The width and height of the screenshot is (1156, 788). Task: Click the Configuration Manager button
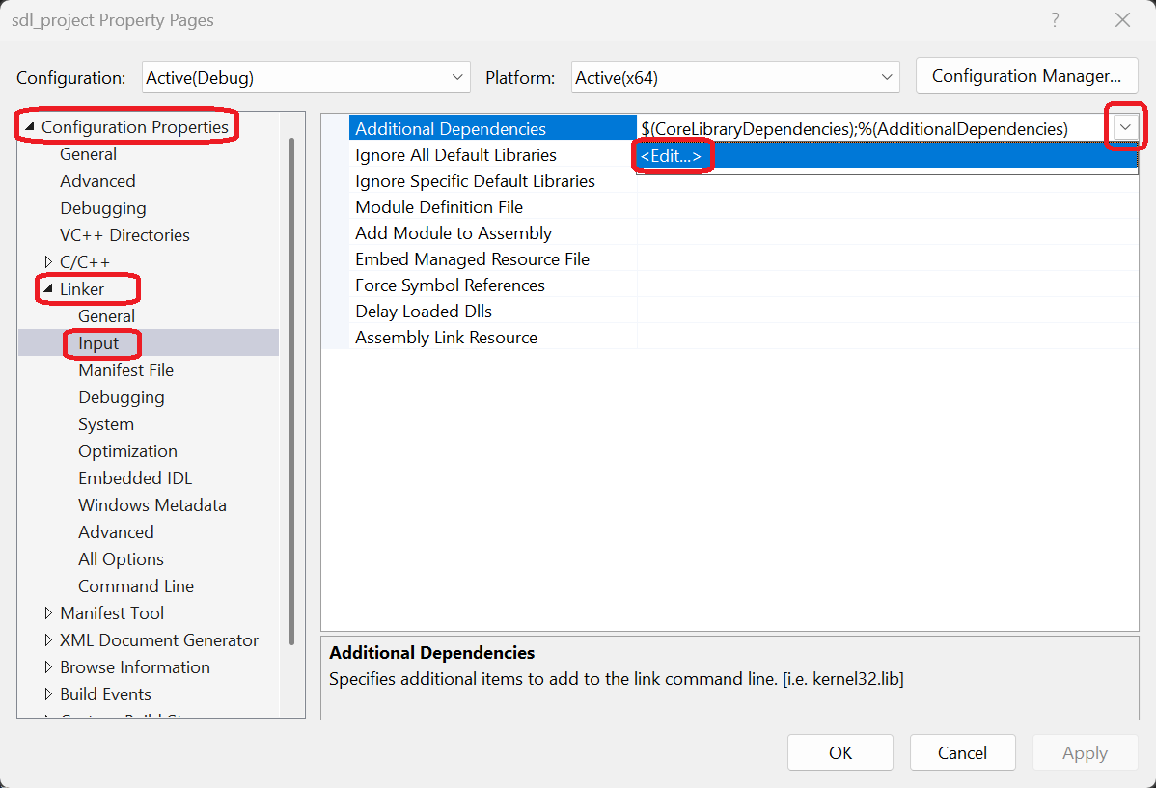[x=1026, y=77]
